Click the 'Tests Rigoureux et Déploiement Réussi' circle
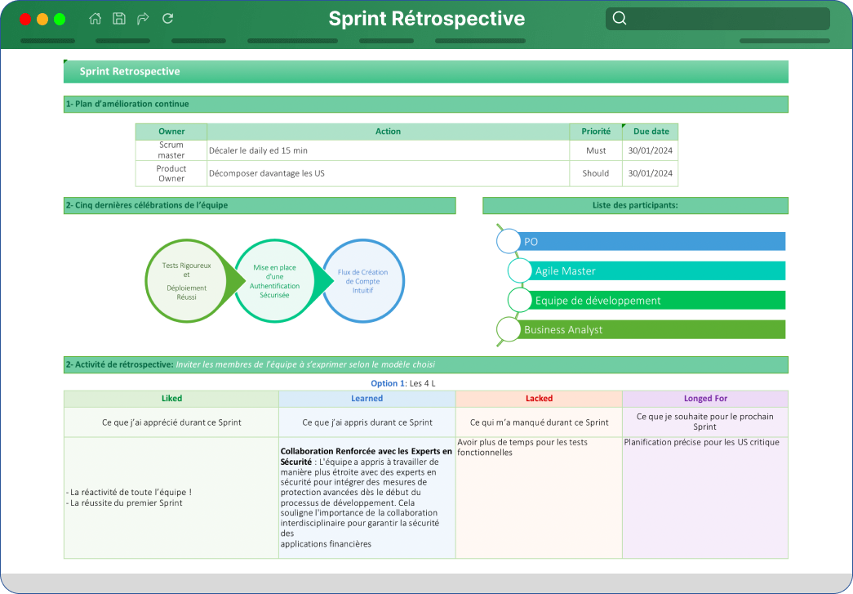 coord(187,281)
